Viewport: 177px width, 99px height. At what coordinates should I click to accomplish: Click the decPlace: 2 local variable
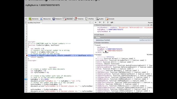[x=102, y=47]
